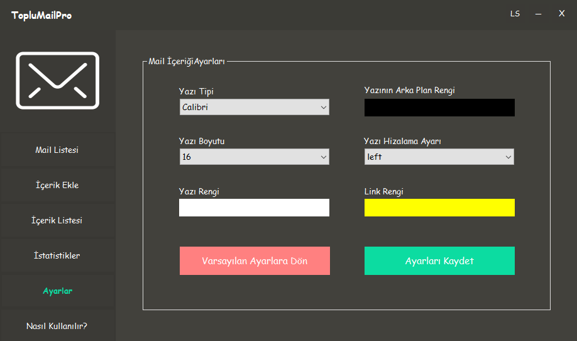The height and width of the screenshot is (341, 577).
Task: Expand the Yazı Tipi font dropdown
Action: 254,108
